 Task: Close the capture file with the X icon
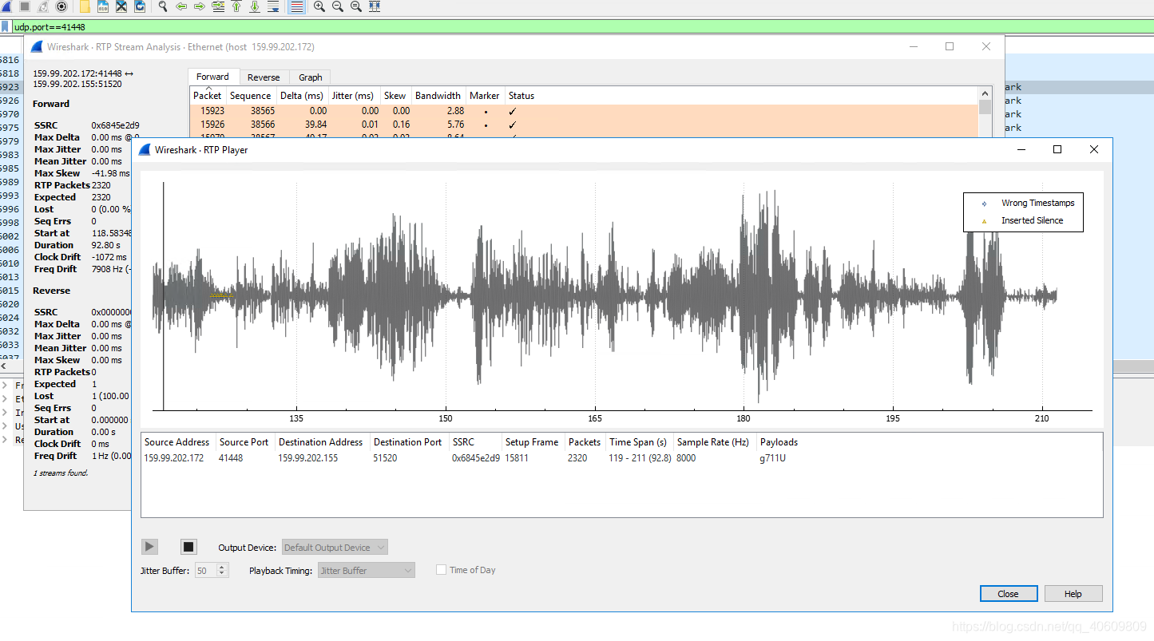point(121,6)
